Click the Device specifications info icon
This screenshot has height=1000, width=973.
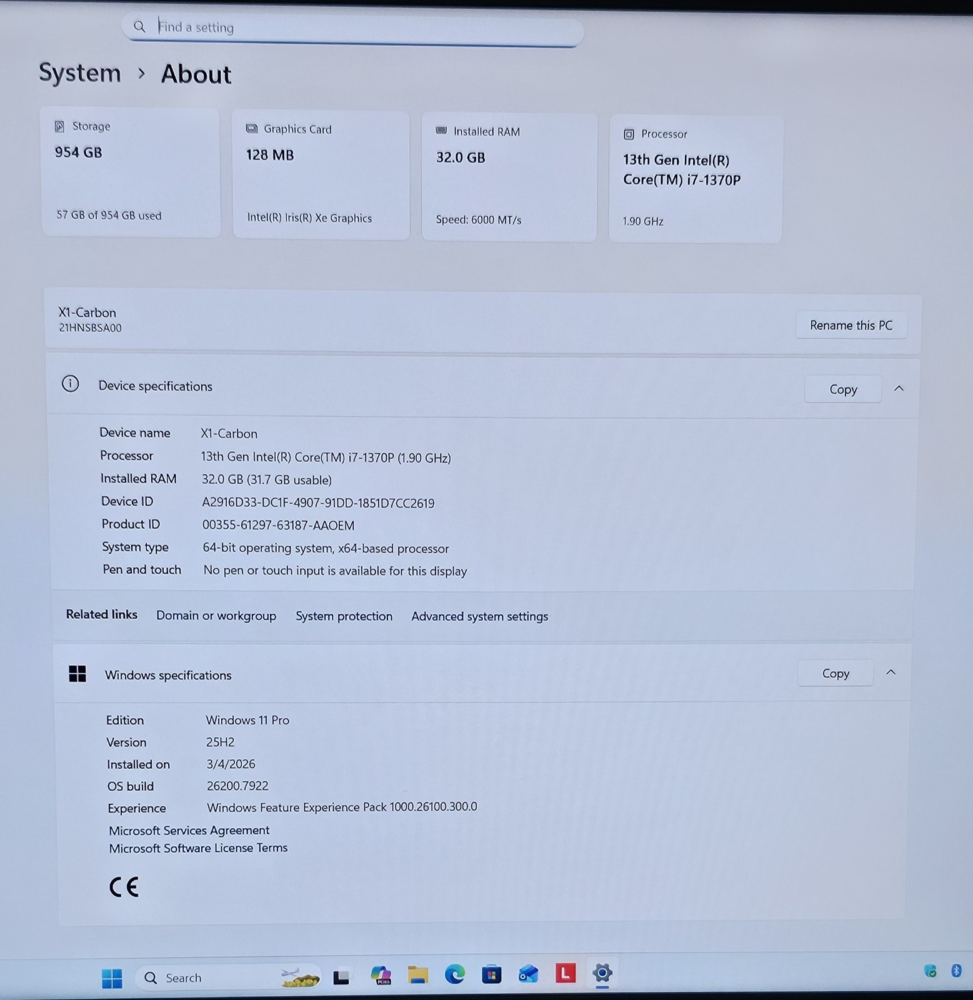tap(70, 384)
